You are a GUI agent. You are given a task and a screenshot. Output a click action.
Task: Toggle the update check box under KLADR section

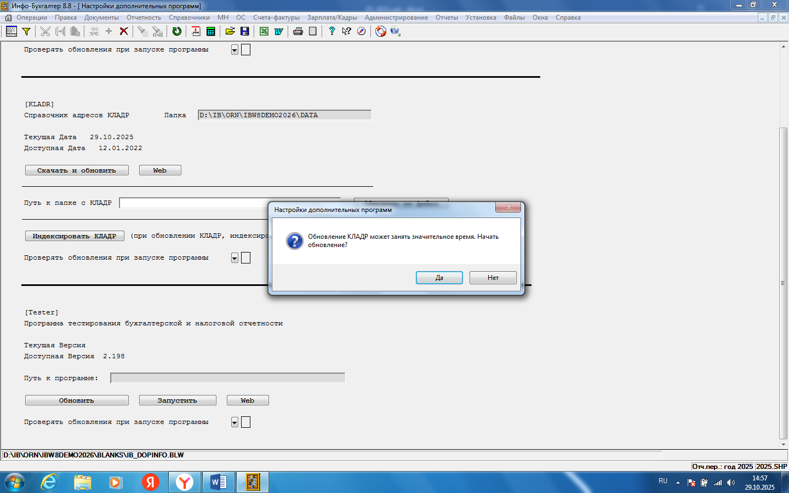click(246, 257)
